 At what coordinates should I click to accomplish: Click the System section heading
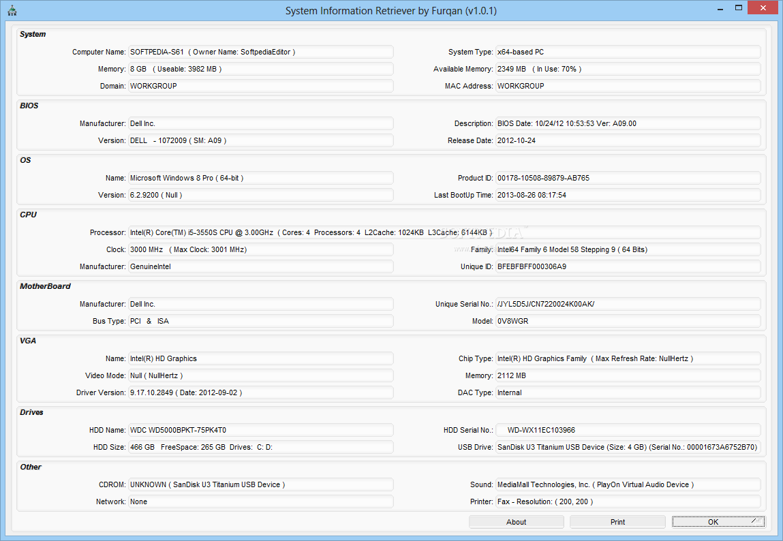click(x=33, y=34)
